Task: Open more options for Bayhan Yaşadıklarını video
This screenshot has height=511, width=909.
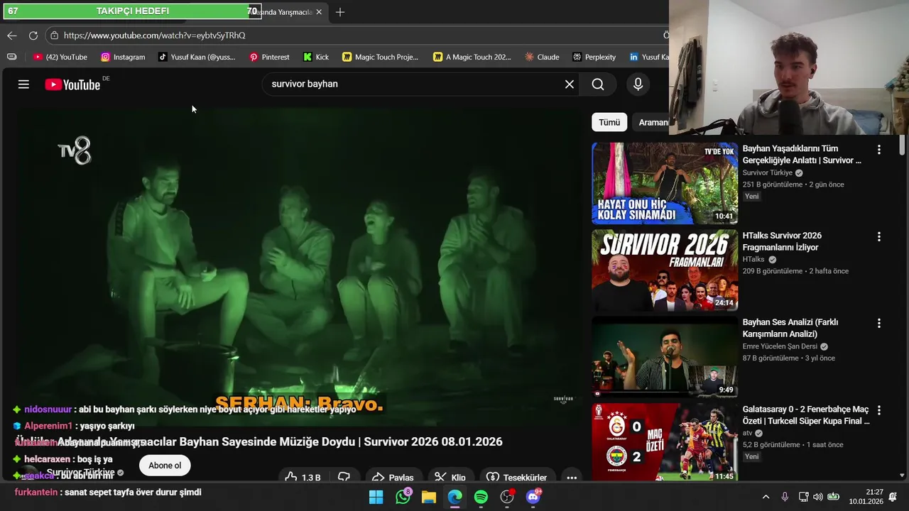Action: pyautogui.click(x=879, y=150)
